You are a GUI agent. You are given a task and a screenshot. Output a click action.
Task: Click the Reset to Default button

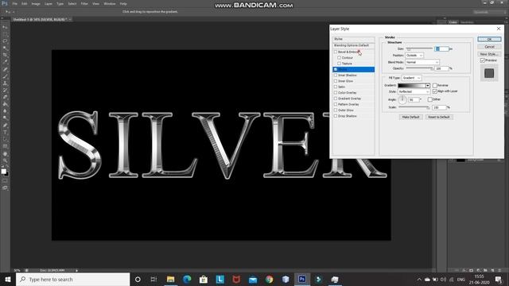point(439,117)
